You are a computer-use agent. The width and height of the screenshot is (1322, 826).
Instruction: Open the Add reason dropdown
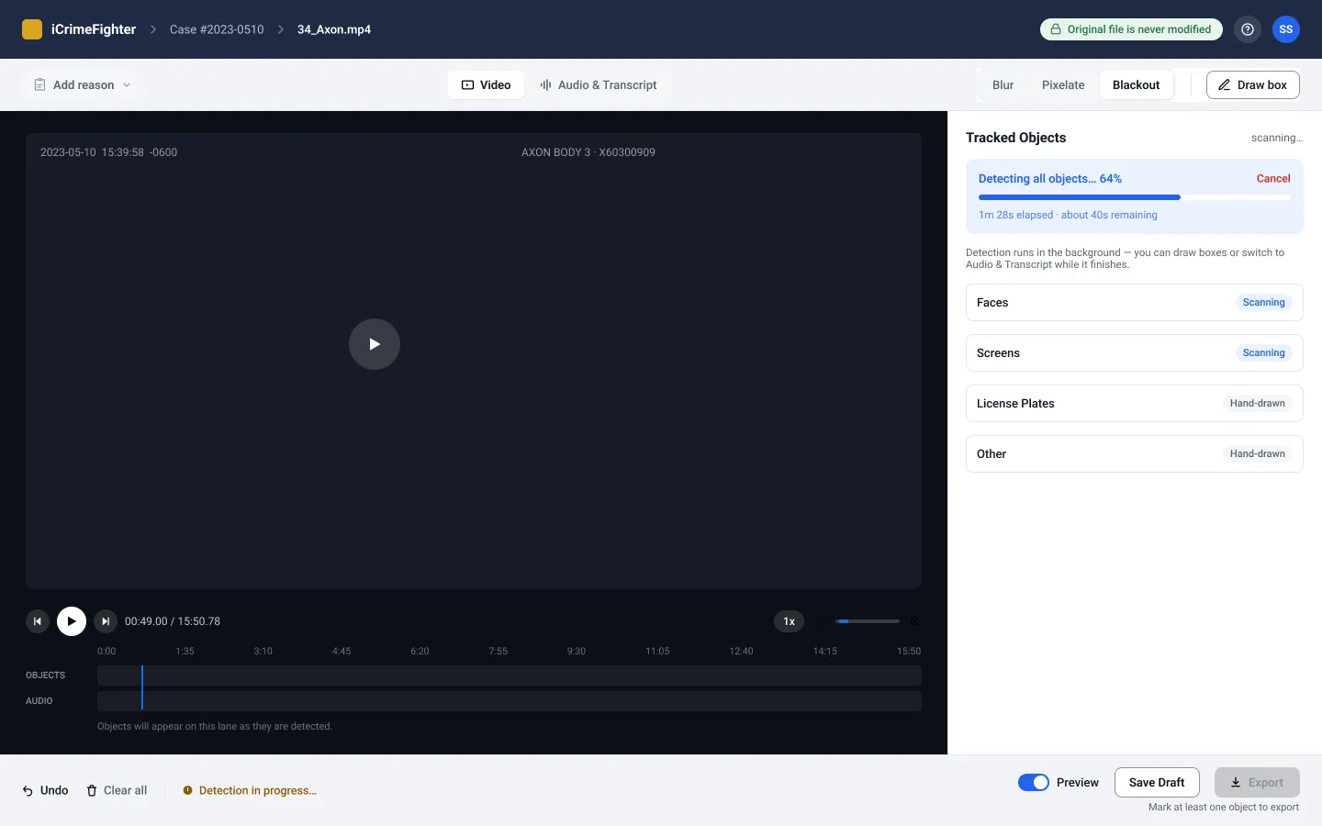(83, 84)
